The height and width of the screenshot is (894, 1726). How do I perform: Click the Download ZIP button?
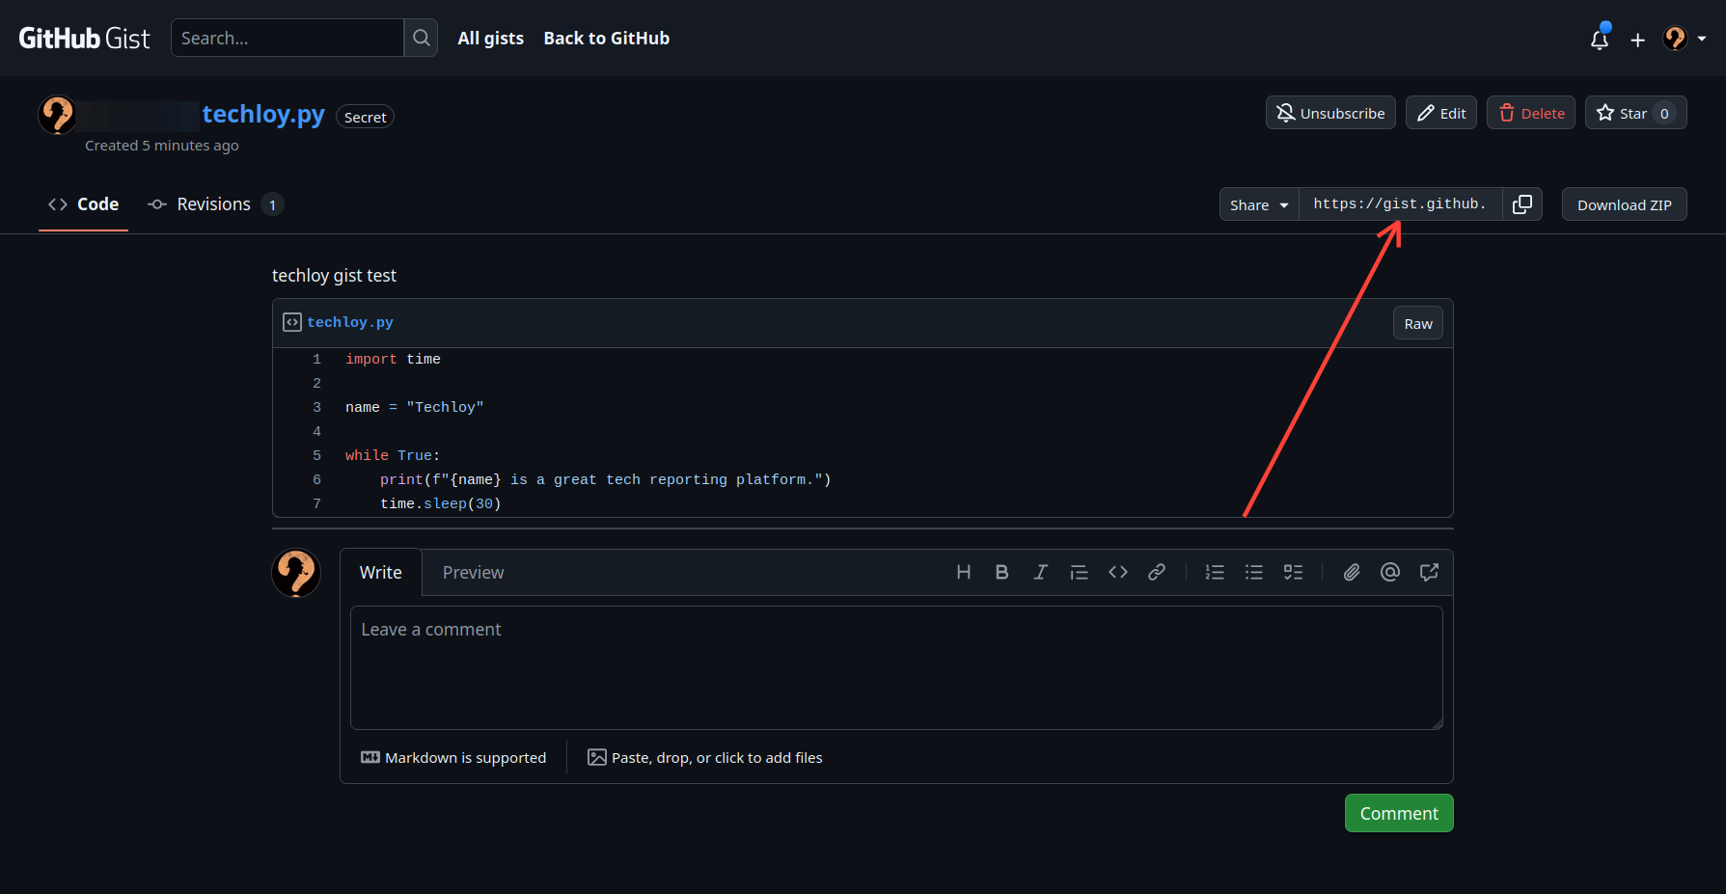1624,203
